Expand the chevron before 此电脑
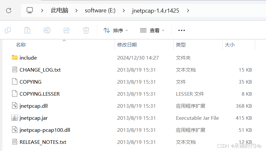 coord(42,11)
